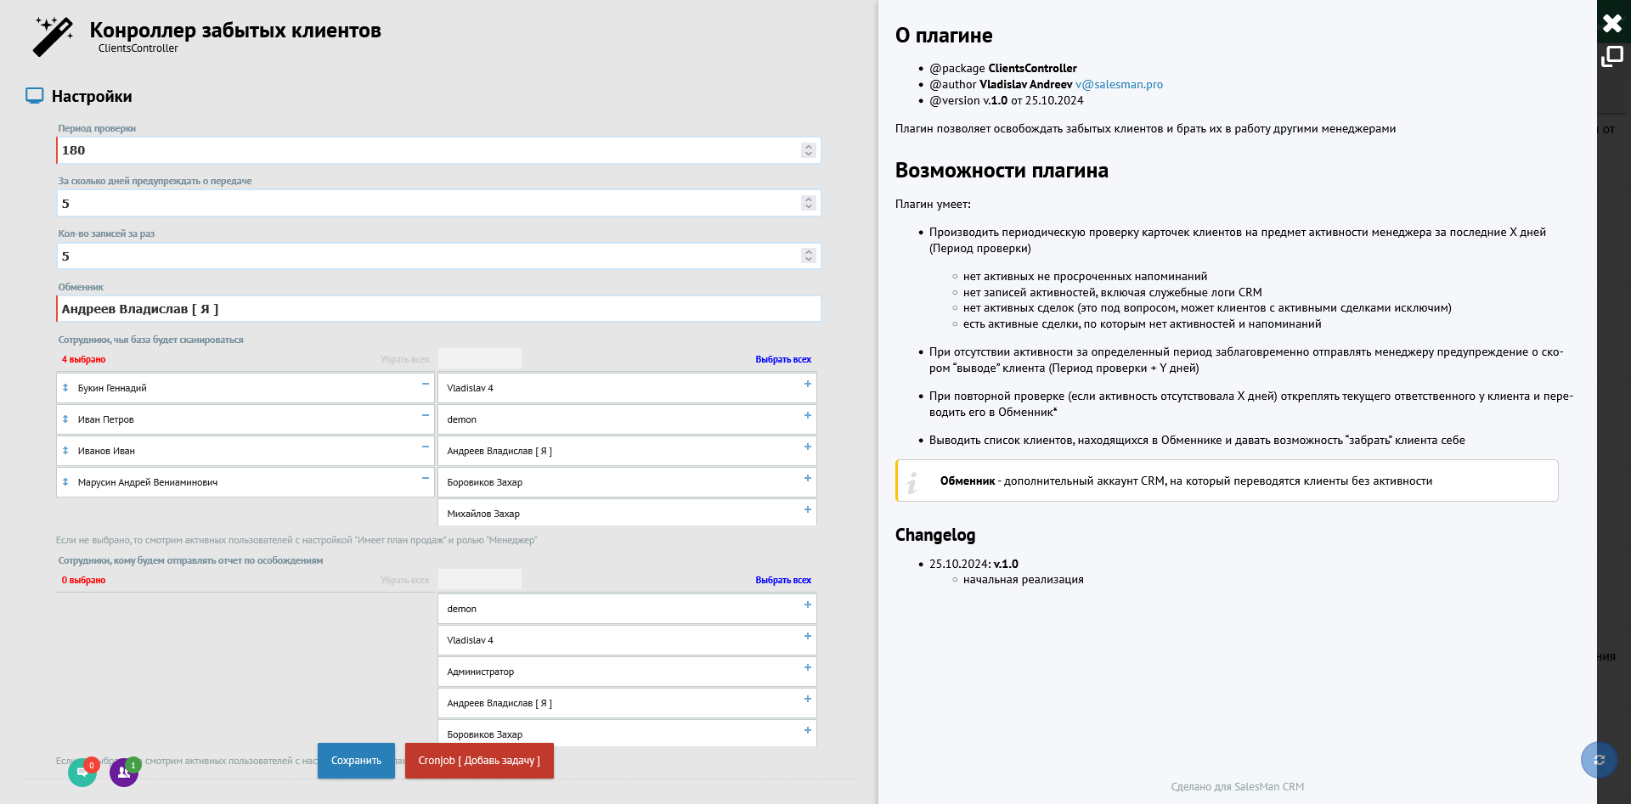
Task: Add Андреев Владислав to scanned employees
Action: 807,447
